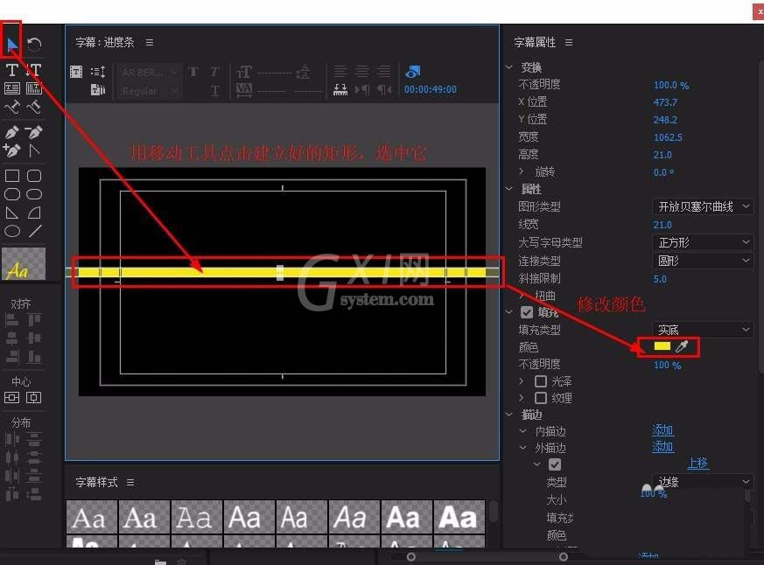Open the 连接类型 dropdown showing 圆形

pos(702,261)
